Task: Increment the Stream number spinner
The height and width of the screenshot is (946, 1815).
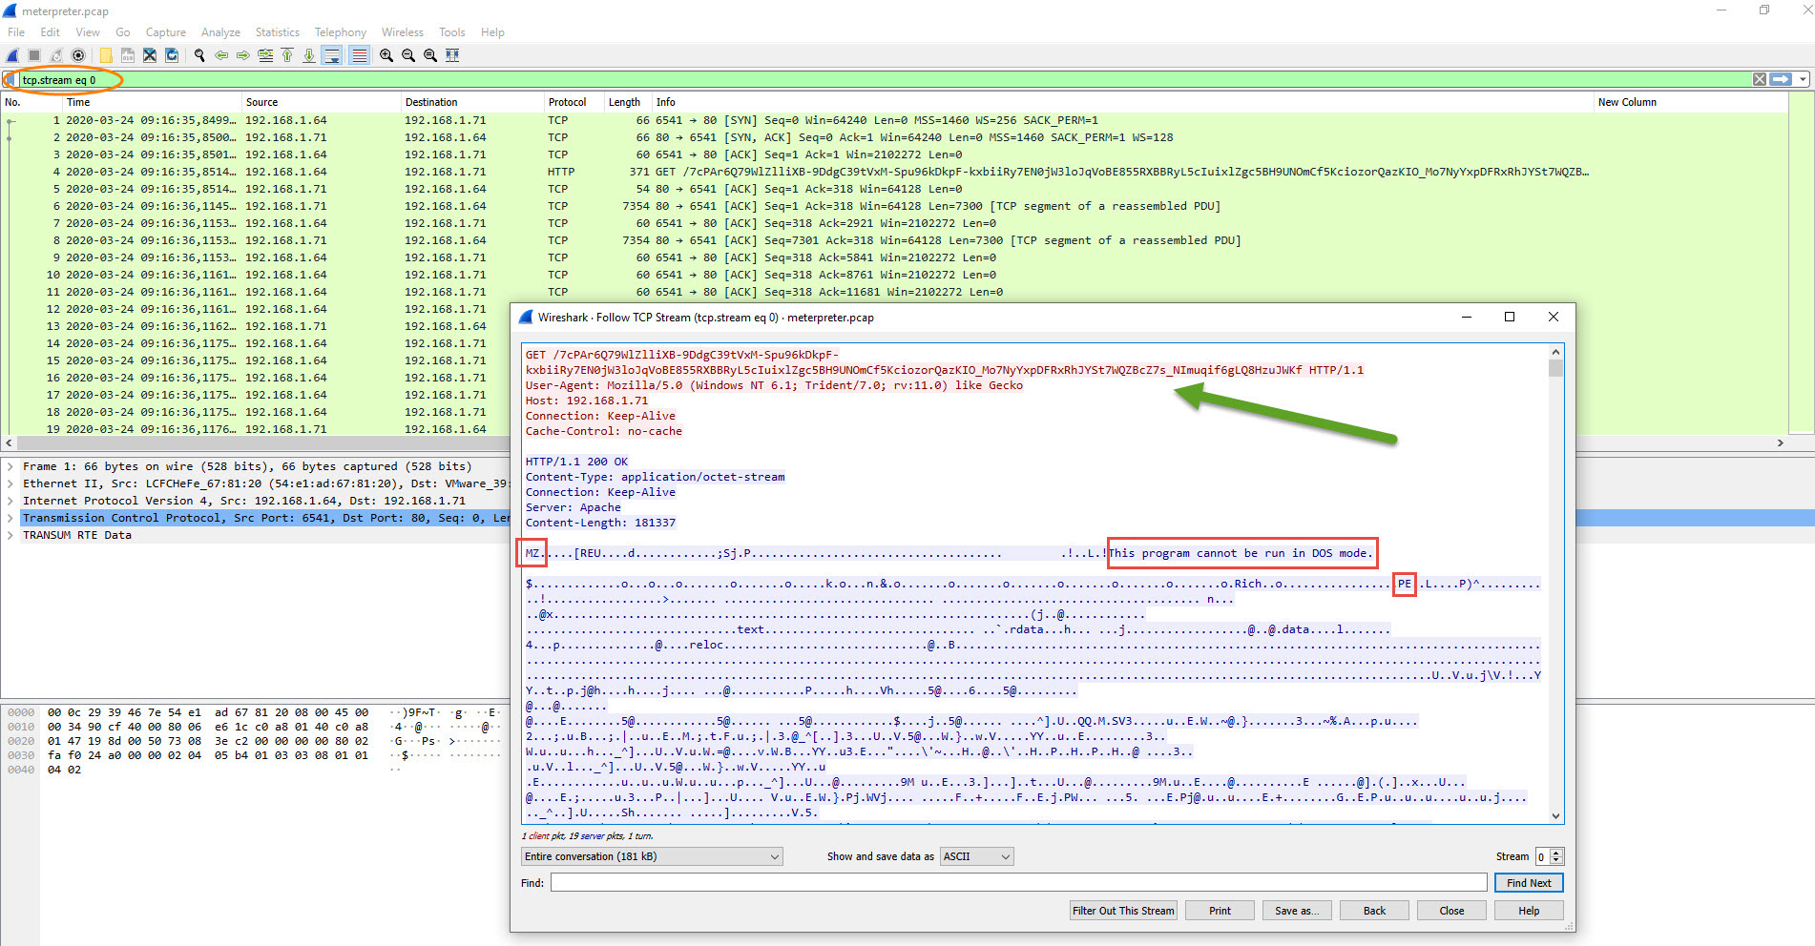Action: tap(1557, 853)
